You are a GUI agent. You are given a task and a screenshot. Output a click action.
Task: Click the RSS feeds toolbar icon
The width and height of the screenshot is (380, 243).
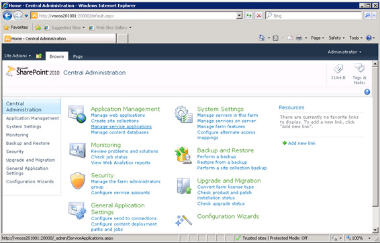[275, 38]
